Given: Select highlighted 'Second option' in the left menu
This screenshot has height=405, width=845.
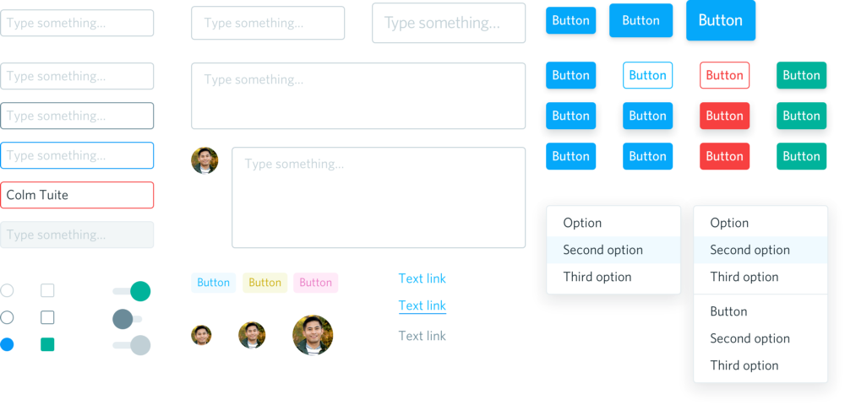Looking at the screenshot, I should (603, 250).
